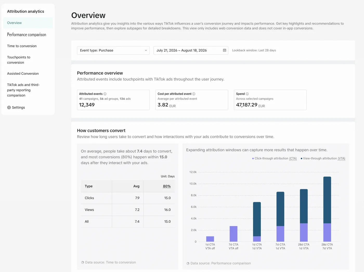Click the attributed events value 12,349

[87, 105]
